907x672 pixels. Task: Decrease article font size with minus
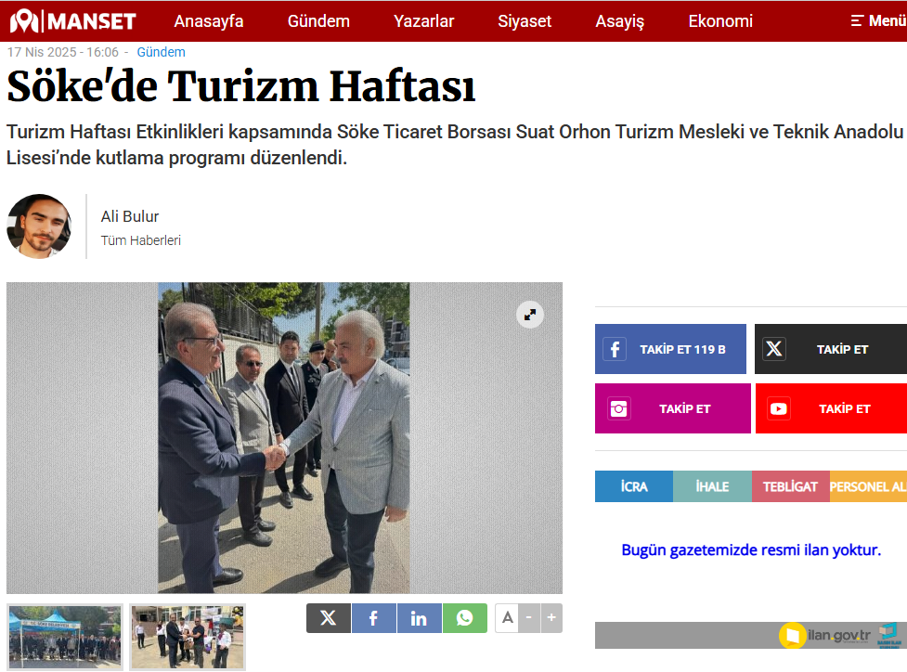[x=529, y=617]
